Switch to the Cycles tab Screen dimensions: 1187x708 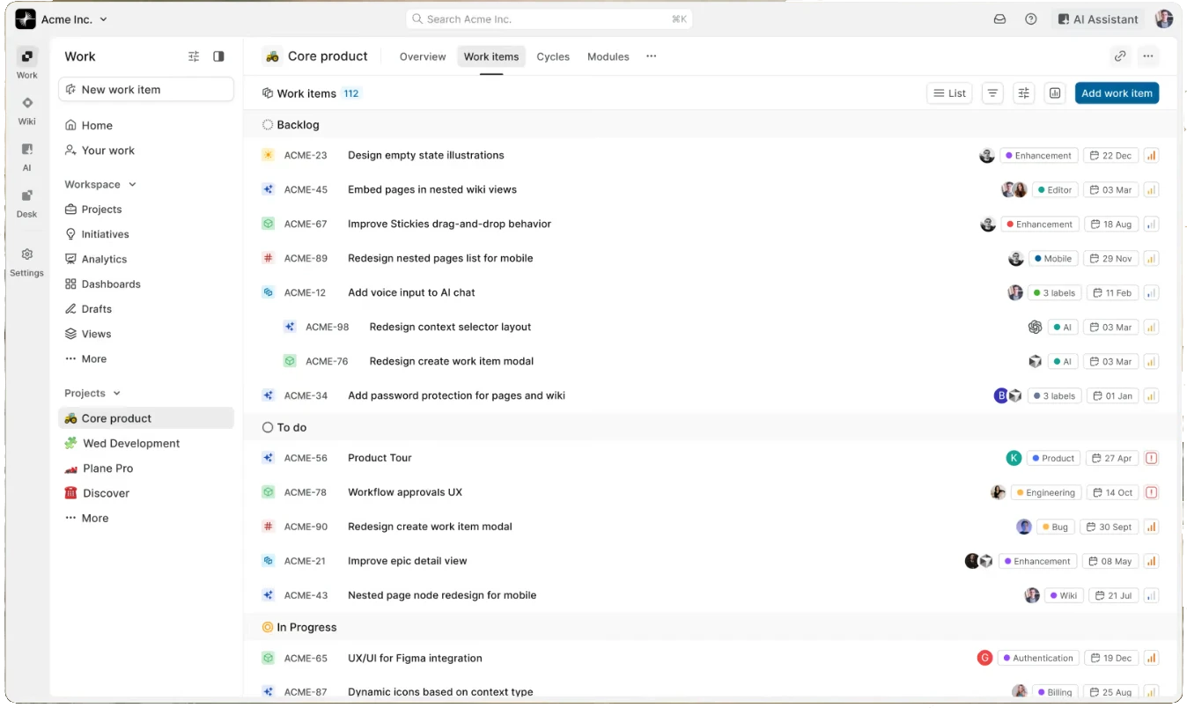[553, 56]
